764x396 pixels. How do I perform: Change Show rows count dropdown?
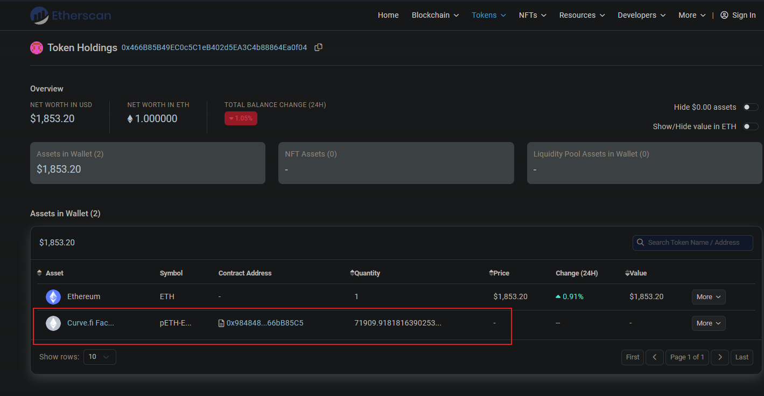100,357
